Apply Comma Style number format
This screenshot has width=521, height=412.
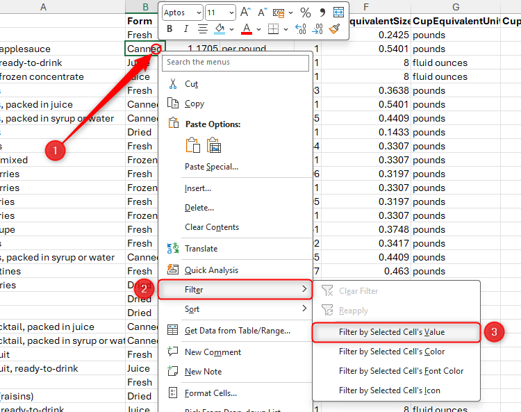pos(322,13)
